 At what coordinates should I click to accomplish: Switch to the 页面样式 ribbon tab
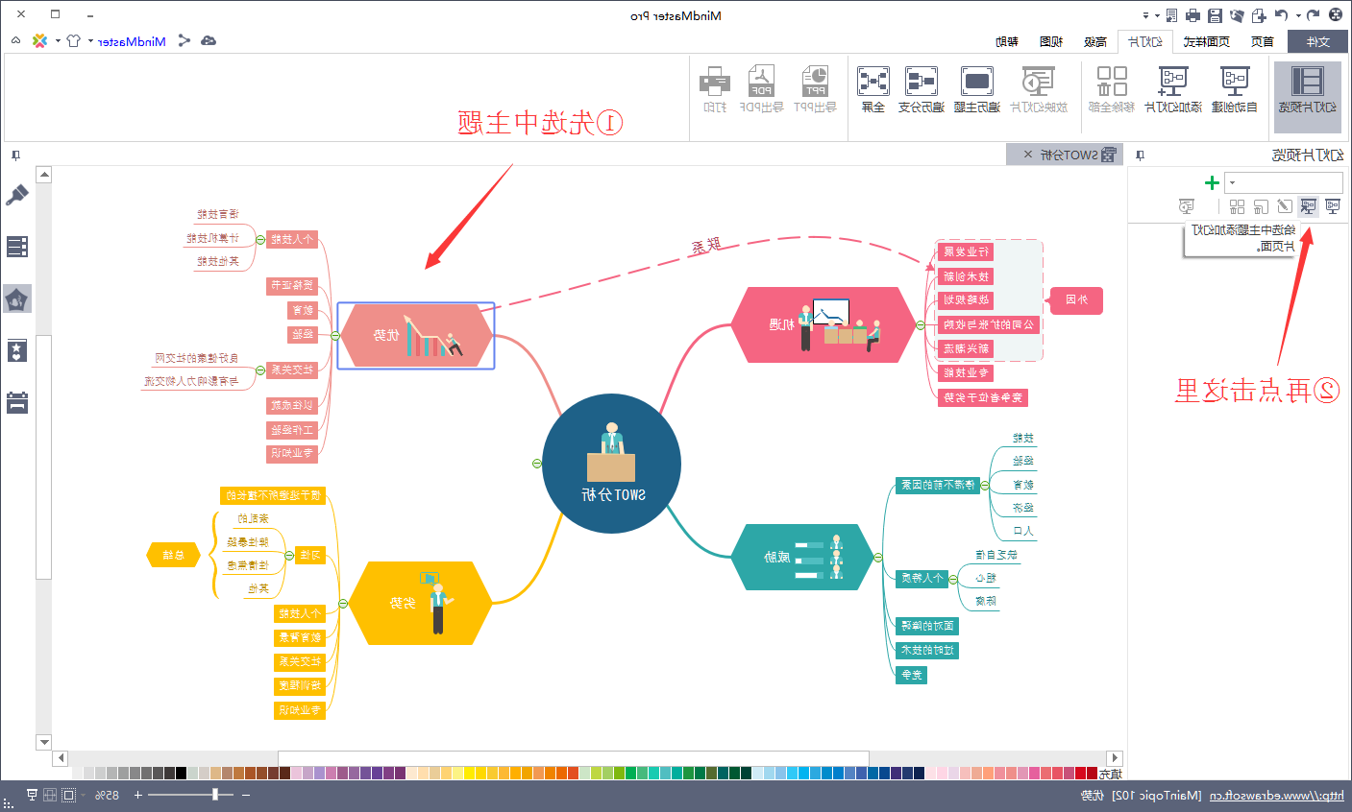click(x=1206, y=41)
